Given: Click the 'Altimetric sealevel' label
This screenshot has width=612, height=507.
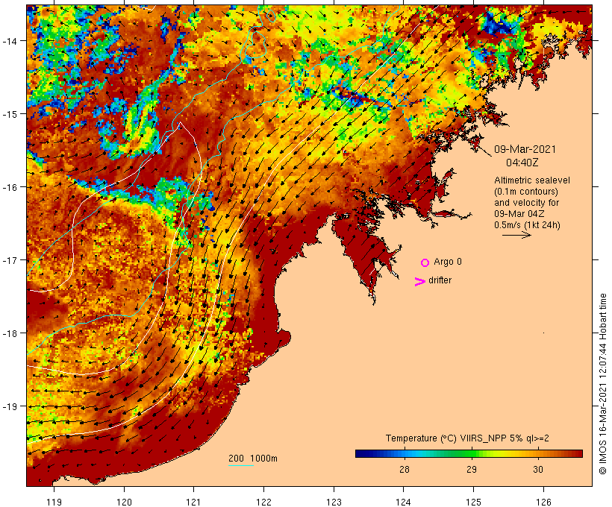Looking at the screenshot, I should (x=531, y=180).
